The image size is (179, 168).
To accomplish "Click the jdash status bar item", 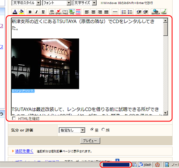I will (x=145, y=165).
